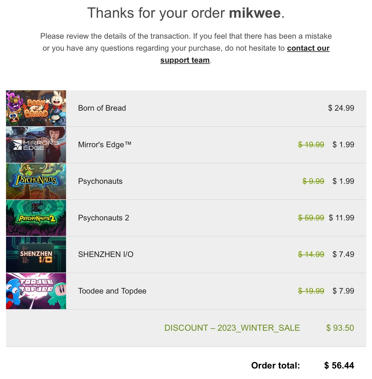Image resolution: width=372 pixels, height=379 pixels.
Task: Select the Psychonauts 2 cover art
Action: tap(36, 218)
